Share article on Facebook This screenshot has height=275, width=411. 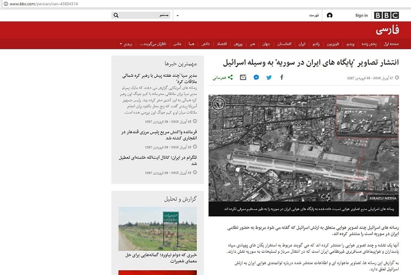281,77
